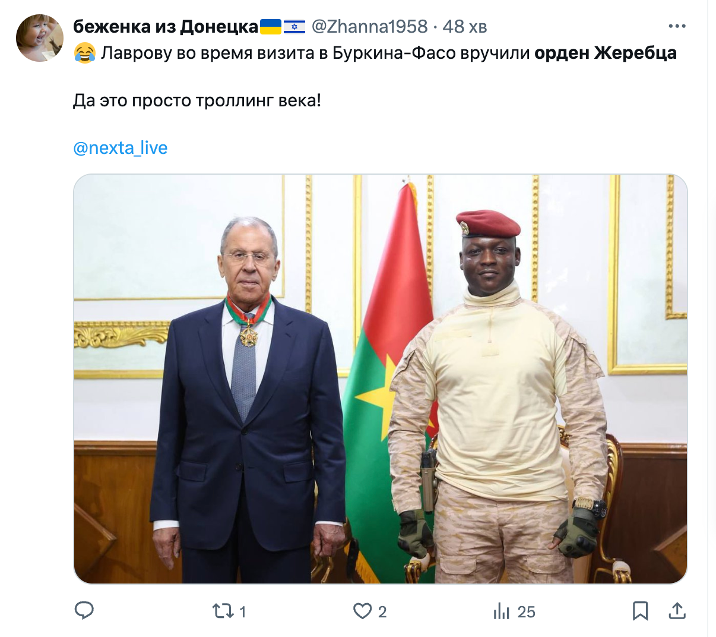716x637 pixels.
Task: Like the post with the heart icon
Action: pos(362,611)
